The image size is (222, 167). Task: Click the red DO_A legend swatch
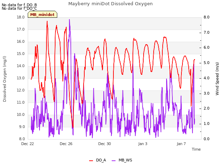coord(91,161)
